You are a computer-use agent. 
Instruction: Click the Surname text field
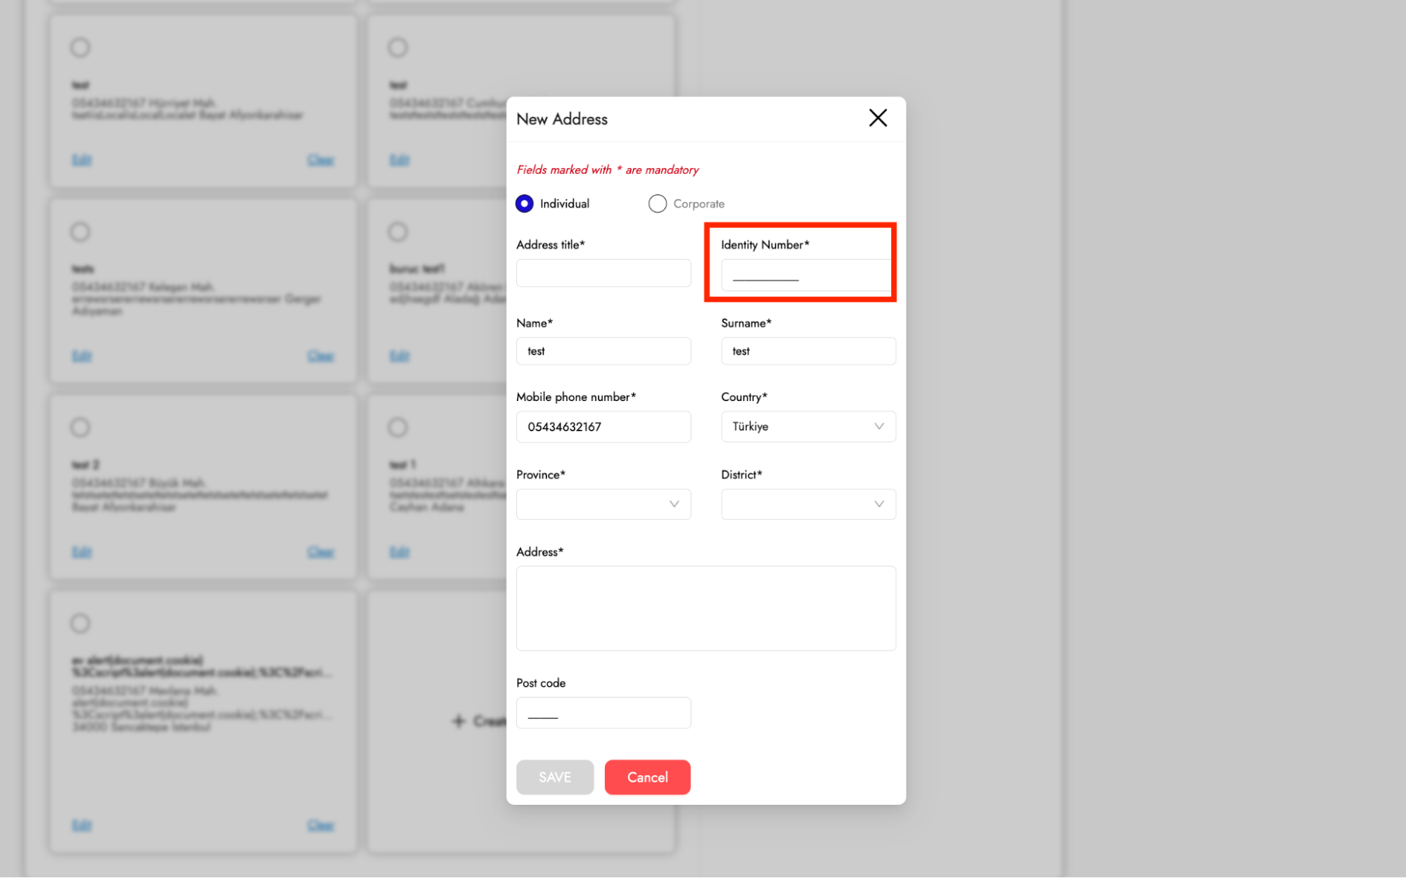coord(807,351)
